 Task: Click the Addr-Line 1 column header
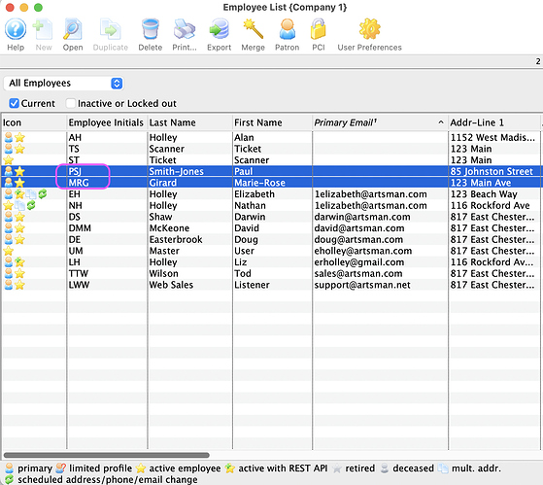tap(494, 122)
